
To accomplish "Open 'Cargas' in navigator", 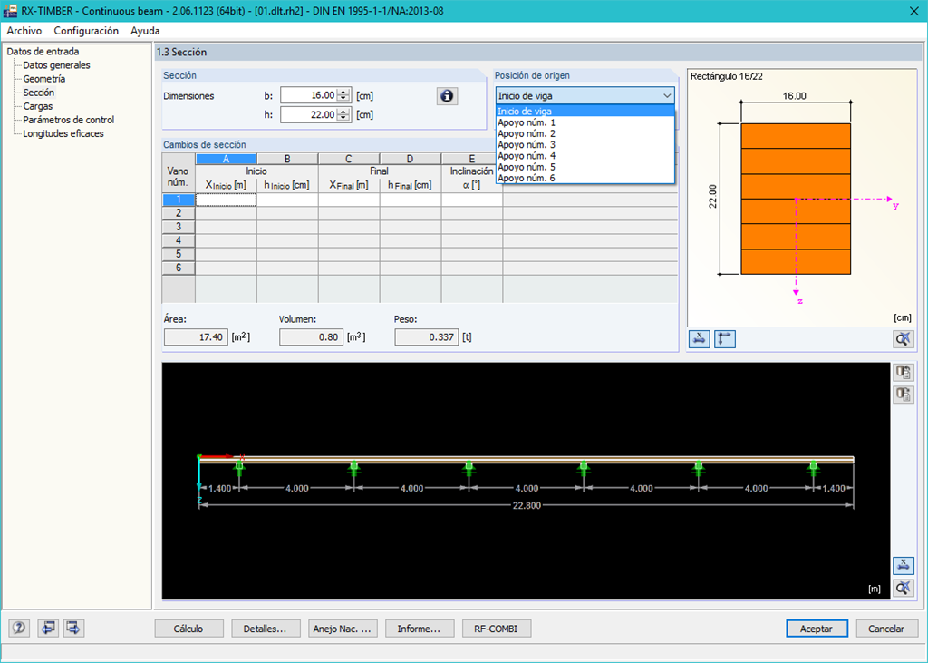I will 38,106.
